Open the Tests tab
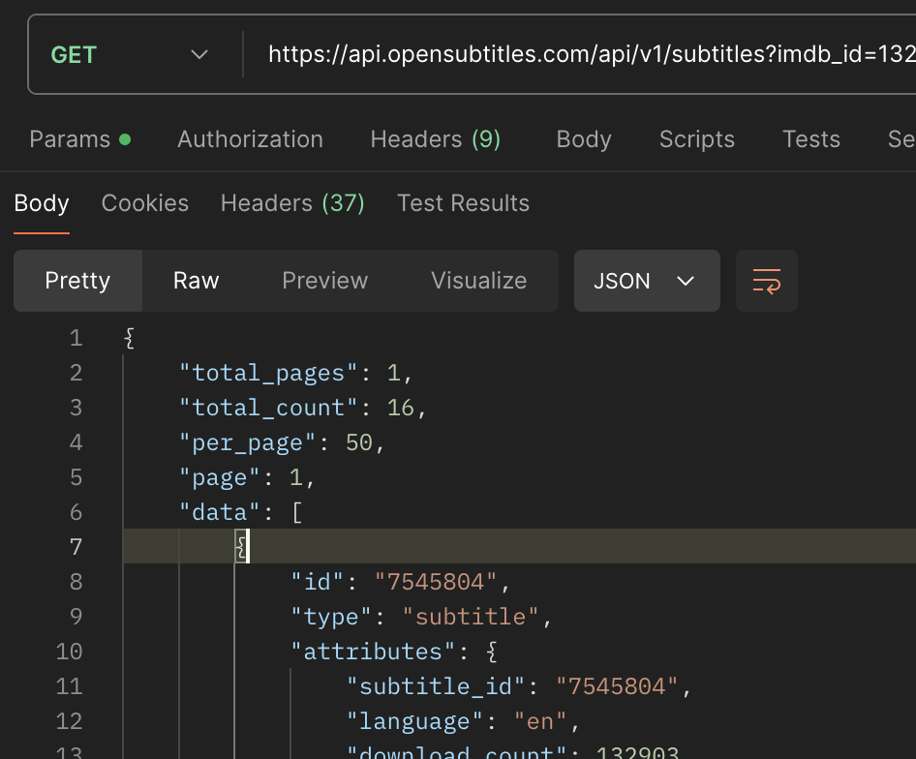Image resolution: width=916 pixels, height=759 pixels. coord(810,139)
